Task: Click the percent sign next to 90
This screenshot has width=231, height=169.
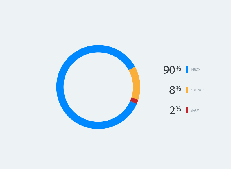Action: (178, 69)
